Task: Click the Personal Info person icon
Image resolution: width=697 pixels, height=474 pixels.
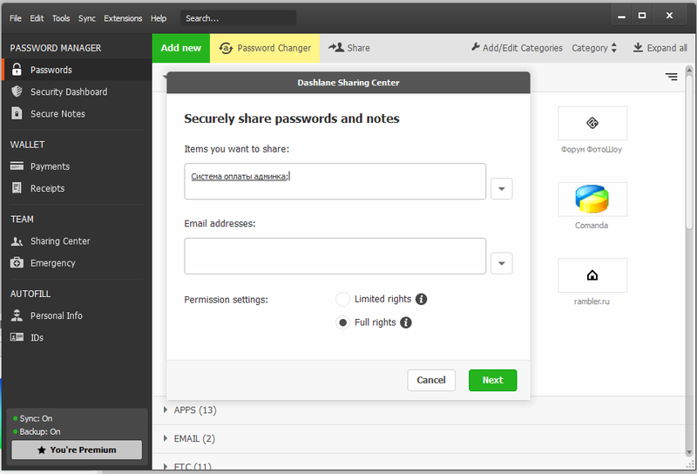Action: point(17,315)
